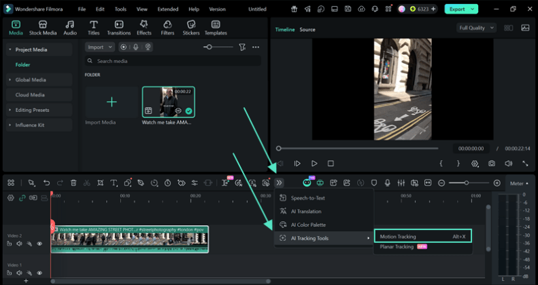Click the more tools double-chevron button
The image size is (538, 285).
click(x=279, y=183)
